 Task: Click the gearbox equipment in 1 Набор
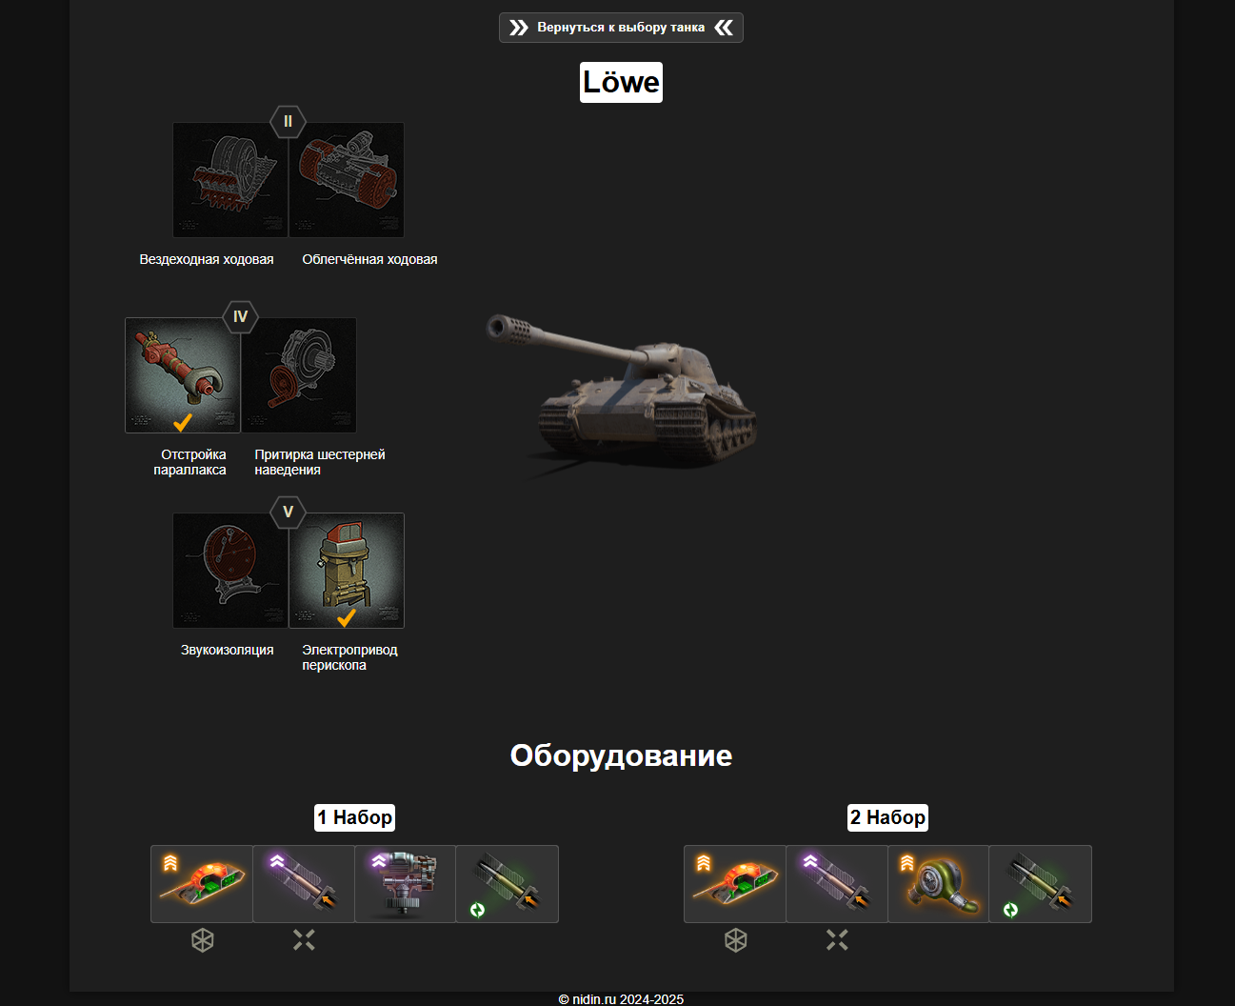pyautogui.click(x=406, y=884)
